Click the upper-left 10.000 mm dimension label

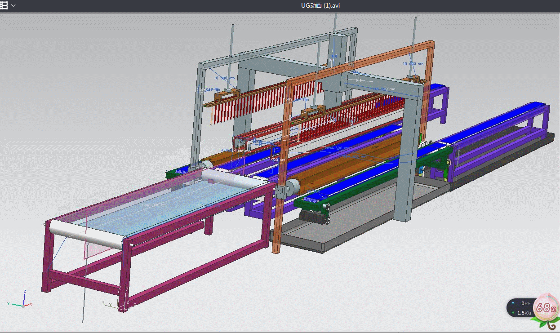click(224, 78)
